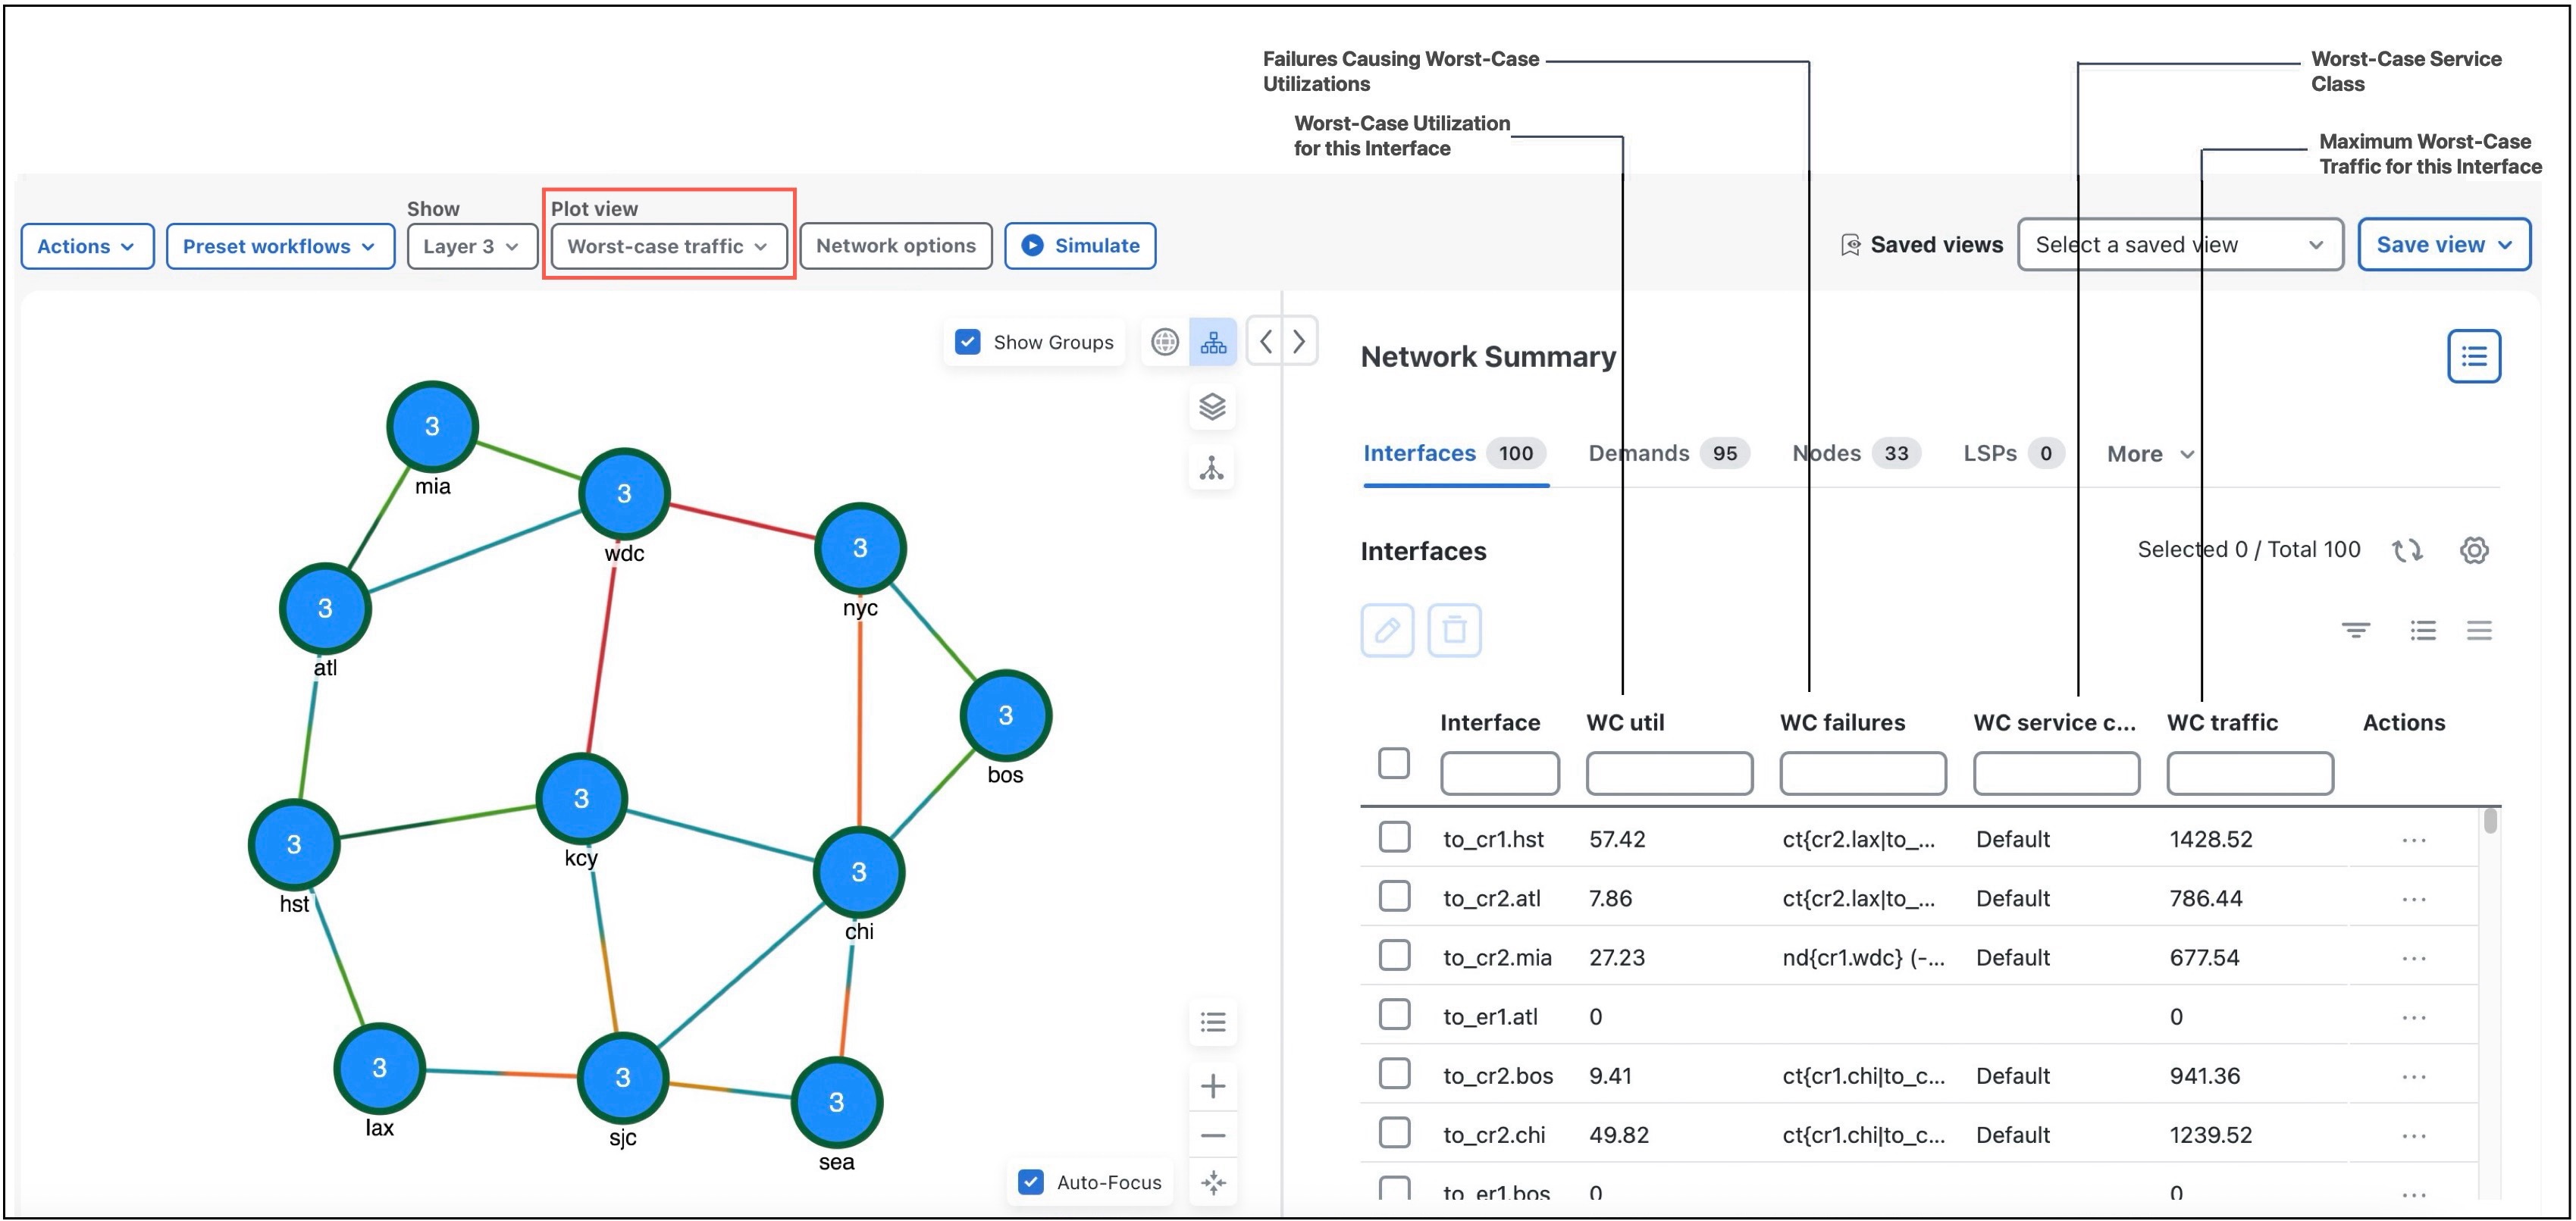Open the filter icon above the interfaces table
This screenshot has height=1221, width=2576.
(x=2356, y=630)
